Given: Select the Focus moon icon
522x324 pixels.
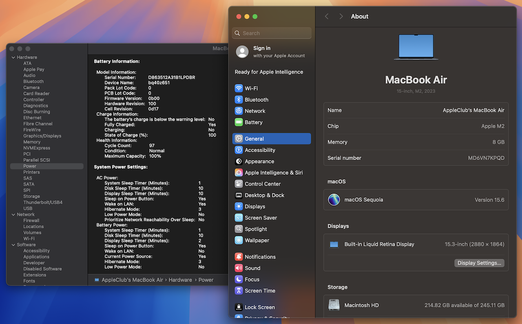Looking at the screenshot, I should click(239, 280).
